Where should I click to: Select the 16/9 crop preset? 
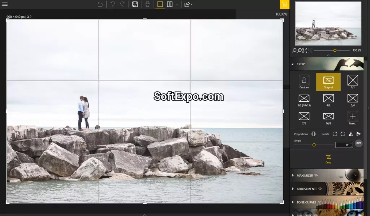328,118
